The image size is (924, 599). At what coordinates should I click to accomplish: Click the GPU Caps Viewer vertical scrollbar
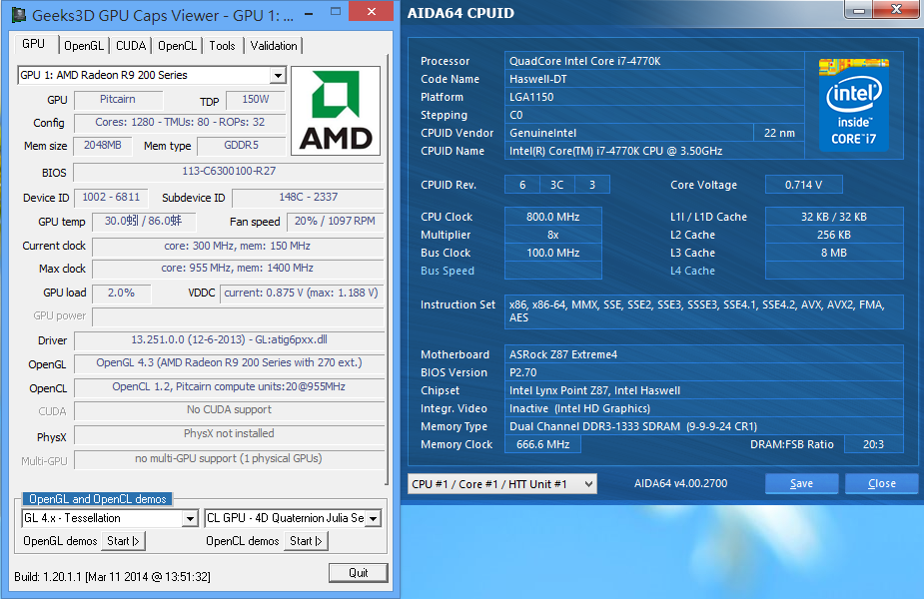tap(388, 270)
